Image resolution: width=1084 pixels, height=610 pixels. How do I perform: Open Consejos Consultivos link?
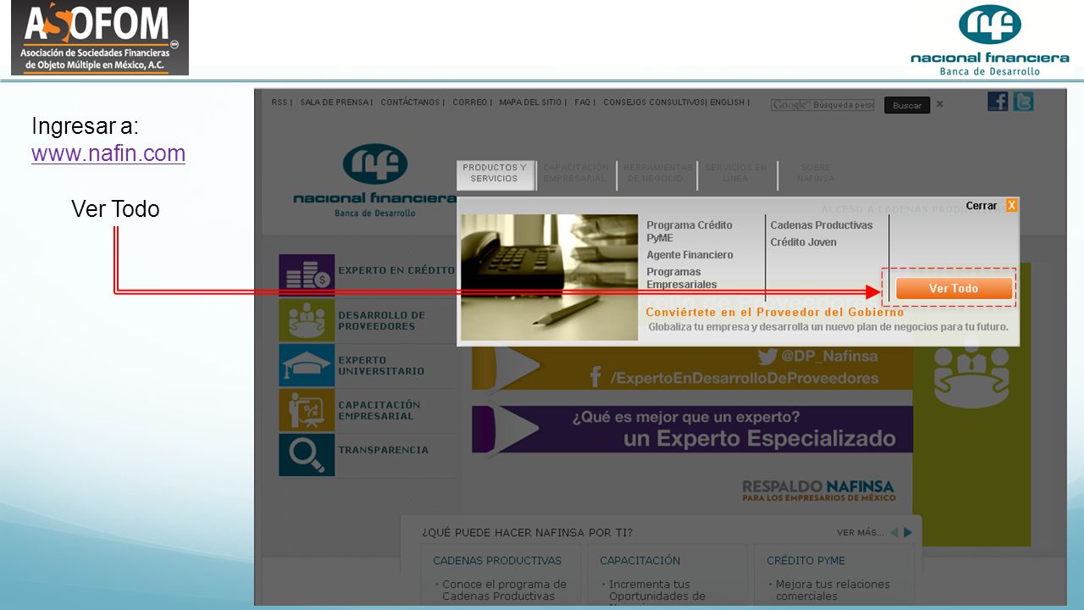pos(654,103)
